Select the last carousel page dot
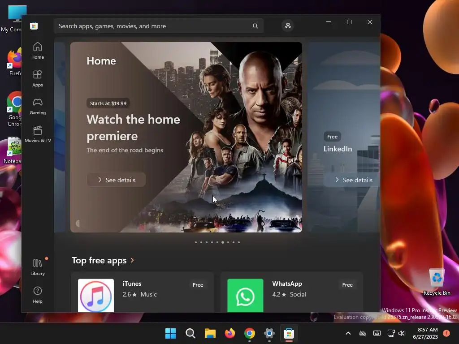 239,242
